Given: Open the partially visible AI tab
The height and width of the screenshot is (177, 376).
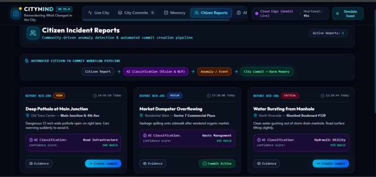Looking at the screenshot, I should click(241, 13).
